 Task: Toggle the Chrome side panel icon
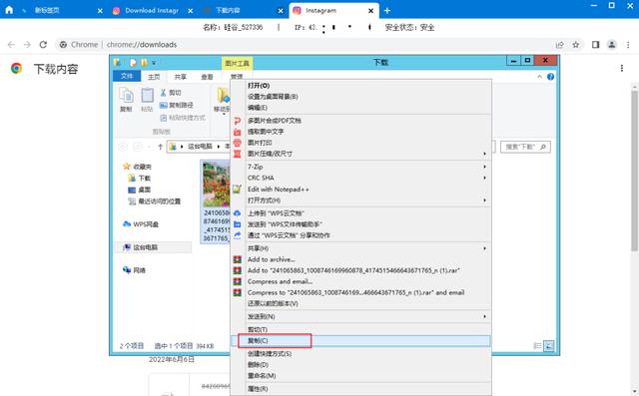(x=595, y=44)
